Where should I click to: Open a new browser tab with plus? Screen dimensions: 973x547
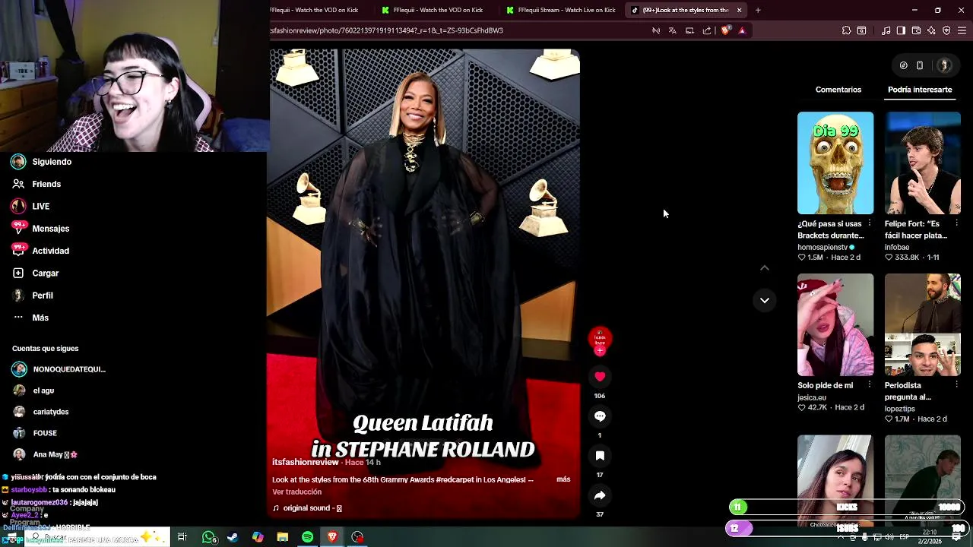(x=758, y=10)
